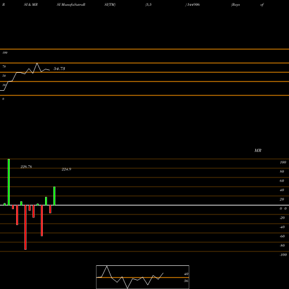The height and width of the screenshot is (289, 289).
Task: Click the 'SI(TM)' header text
Action: tap(110, 5)
